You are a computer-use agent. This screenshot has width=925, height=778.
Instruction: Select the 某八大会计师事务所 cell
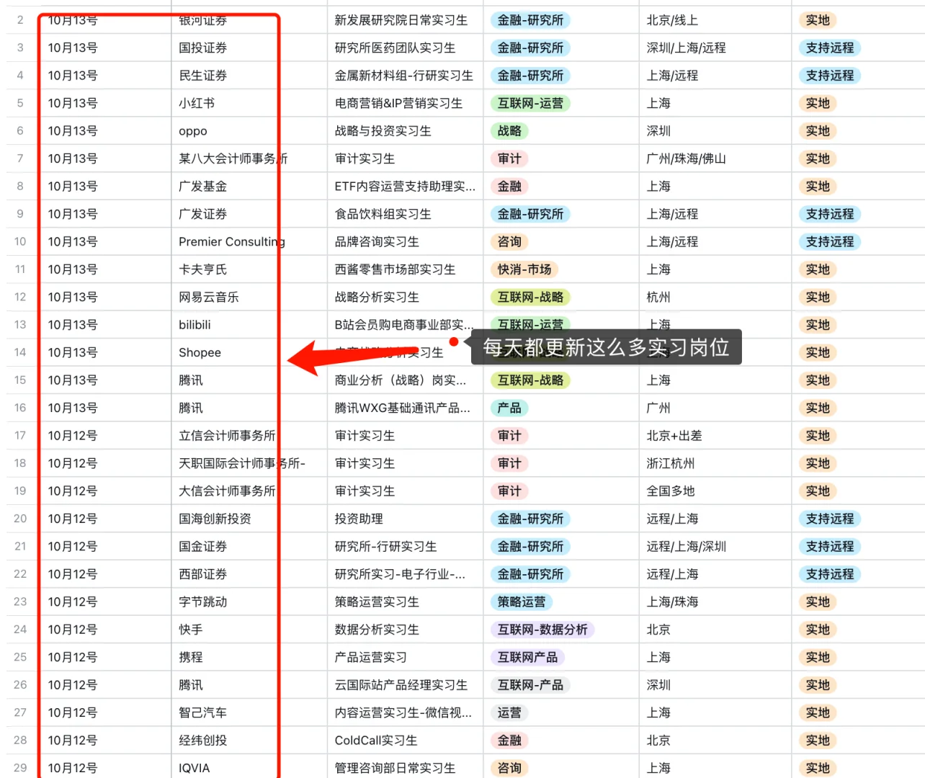pos(249,159)
